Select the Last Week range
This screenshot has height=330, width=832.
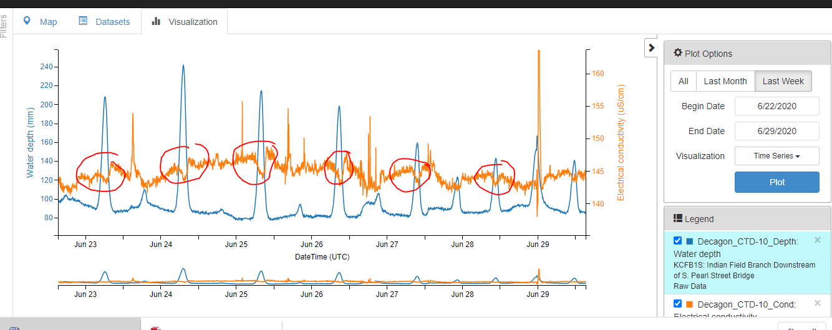tap(783, 81)
